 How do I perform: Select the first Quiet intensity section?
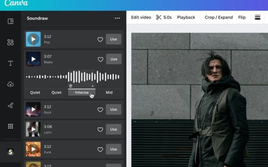[35, 93]
